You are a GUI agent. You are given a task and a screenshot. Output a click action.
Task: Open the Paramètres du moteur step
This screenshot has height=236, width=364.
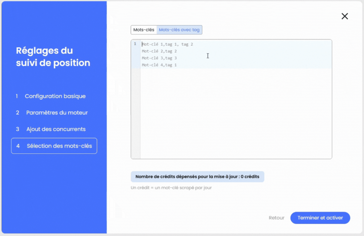(x=57, y=113)
